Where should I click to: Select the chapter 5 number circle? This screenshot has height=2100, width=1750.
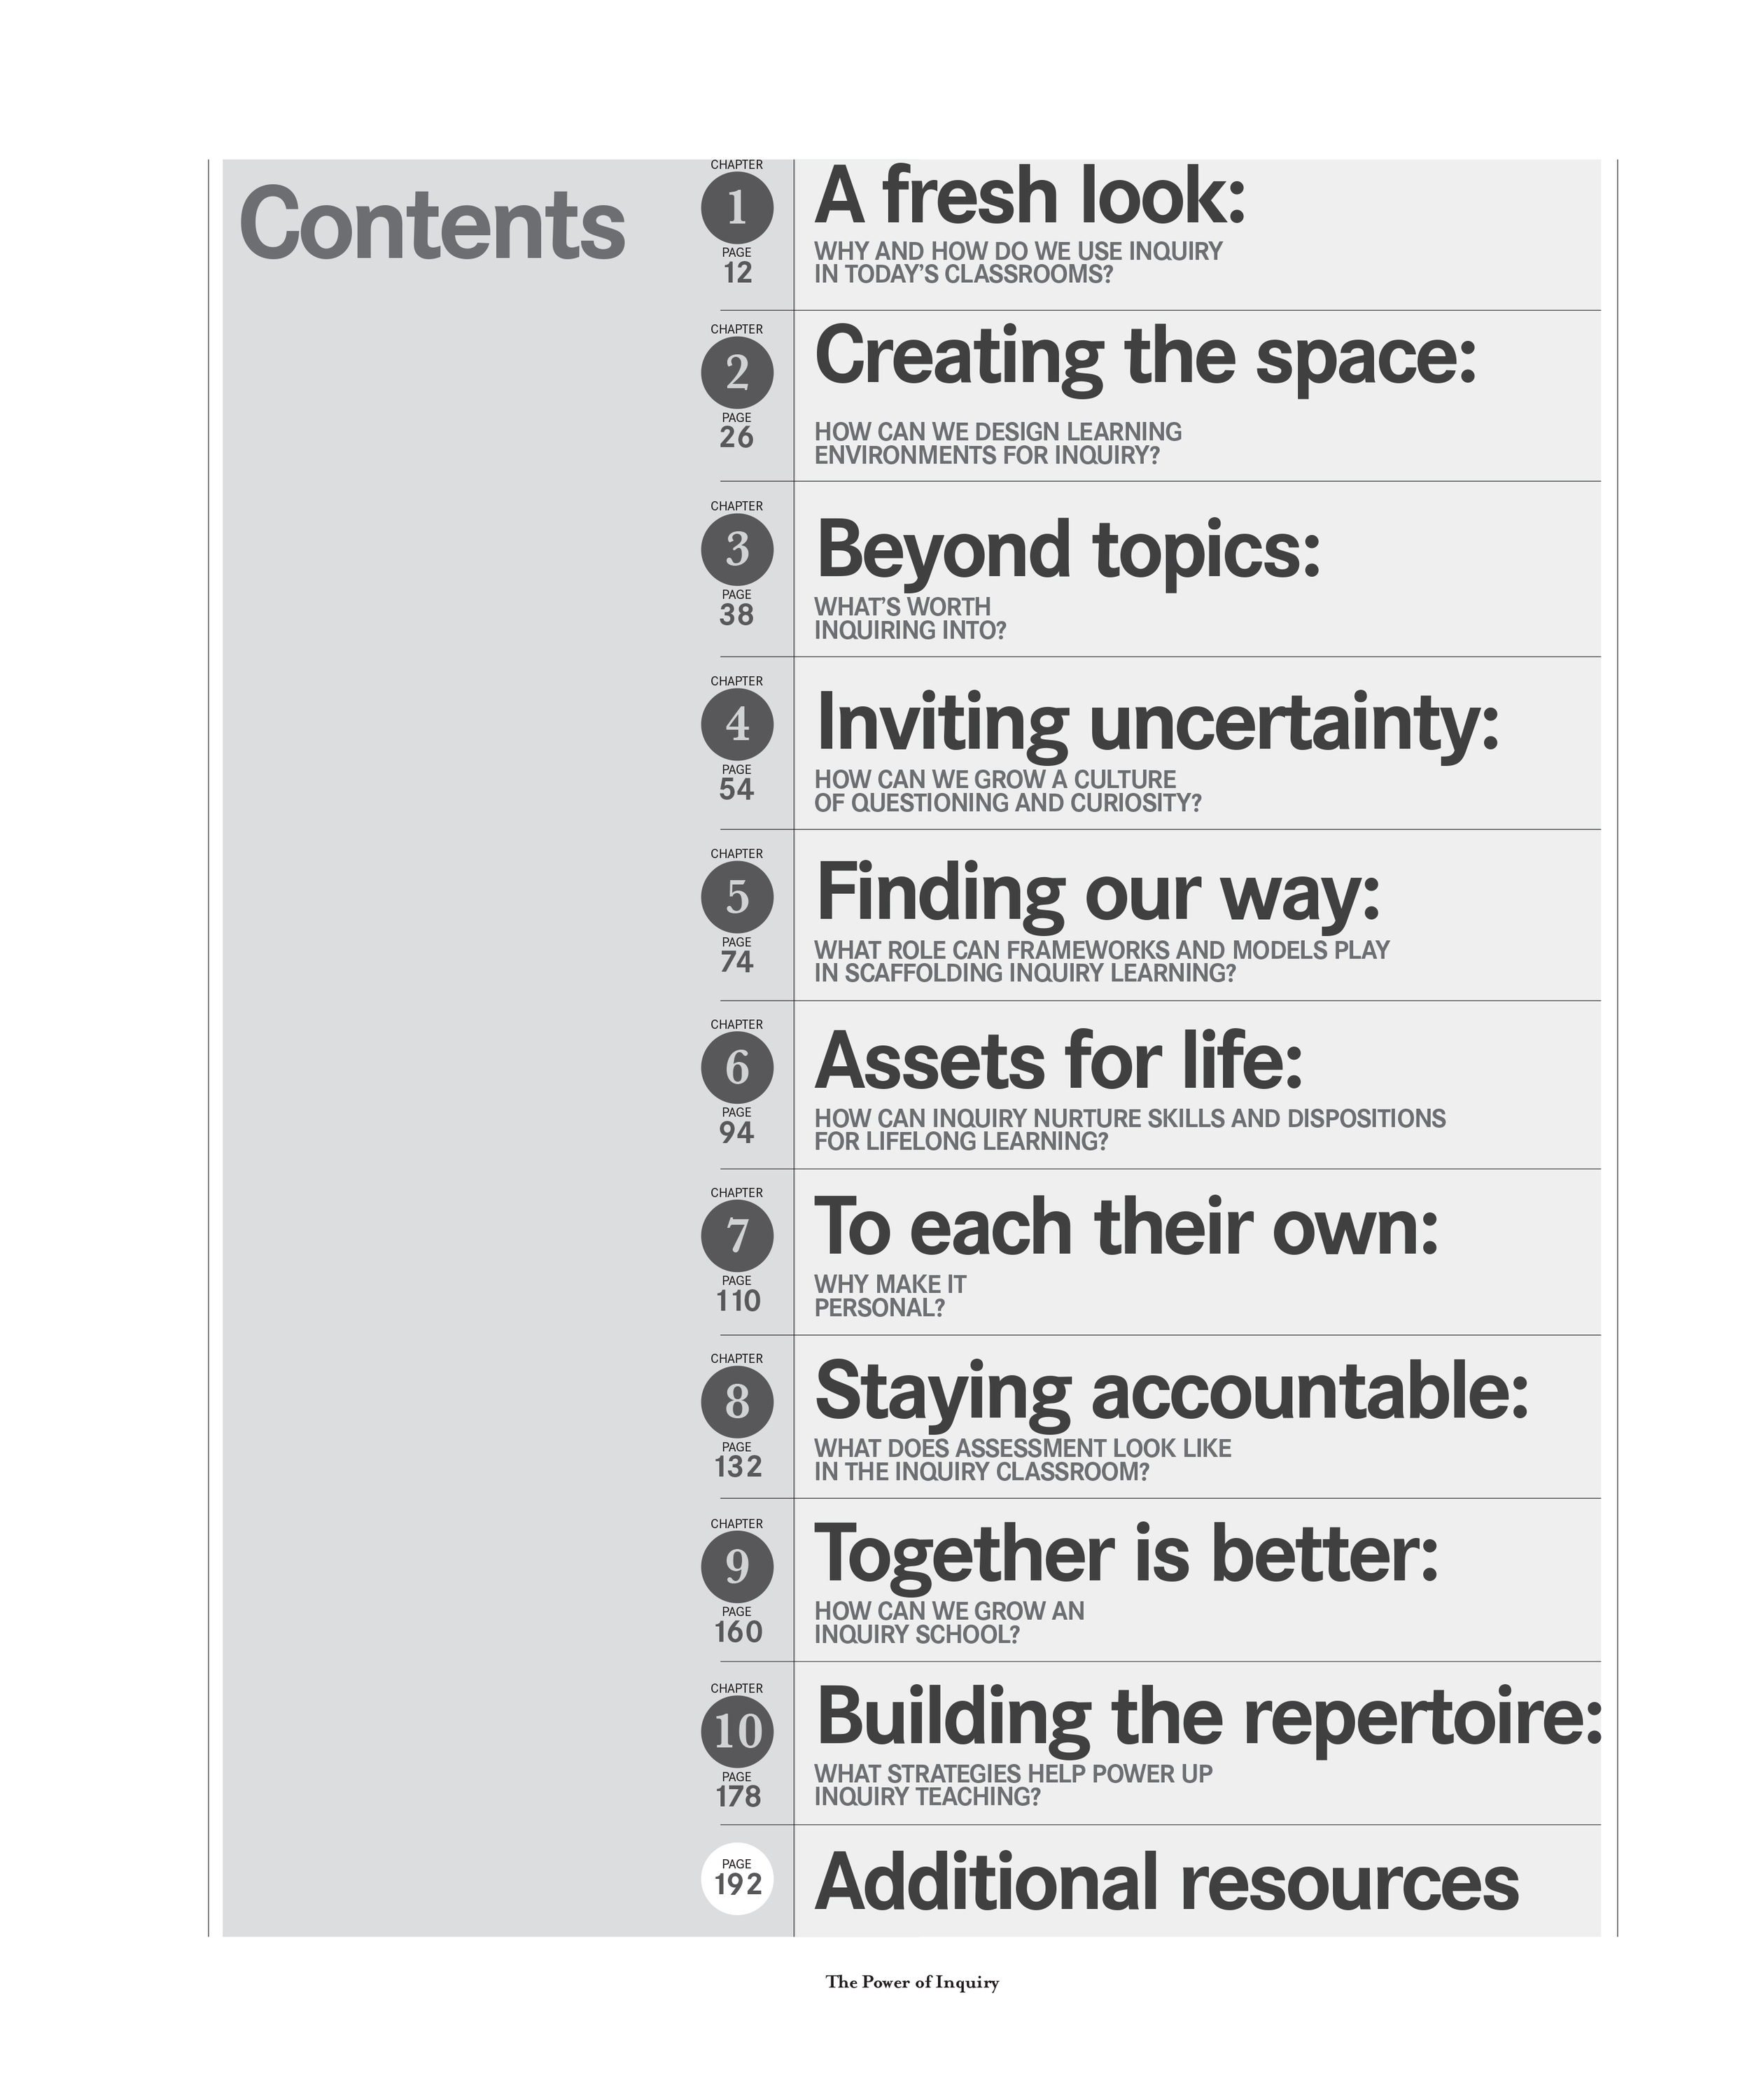coord(737,896)
